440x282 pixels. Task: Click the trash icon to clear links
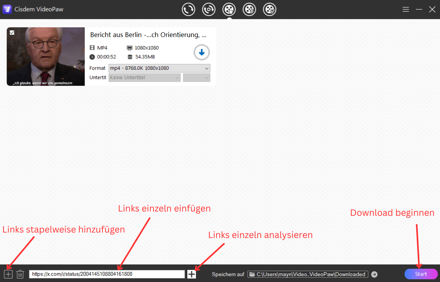pyautogui.click(x=20, y=274)
